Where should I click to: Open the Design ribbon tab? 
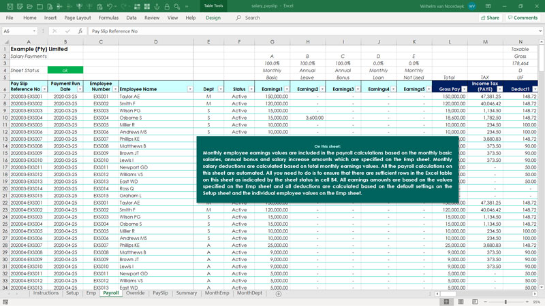tap(213, 18)
